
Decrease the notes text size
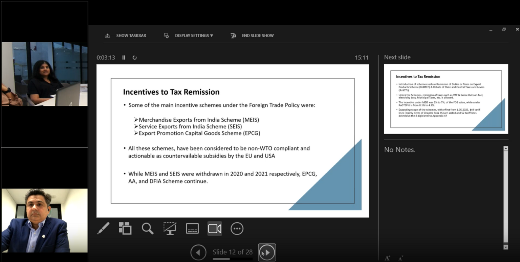click(400, 258)
